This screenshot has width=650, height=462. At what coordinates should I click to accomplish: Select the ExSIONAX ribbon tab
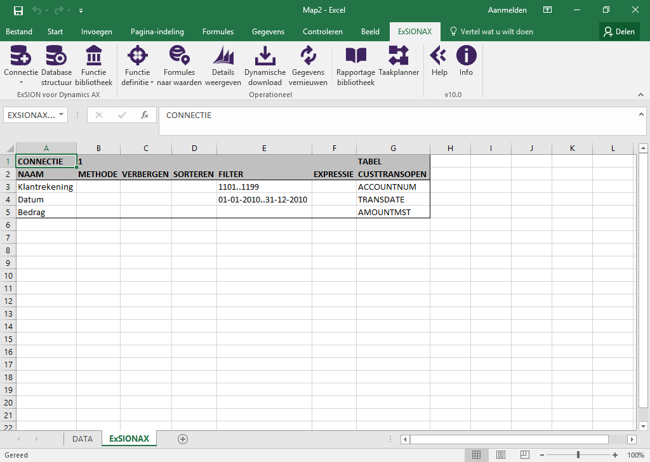coord(415,32)
